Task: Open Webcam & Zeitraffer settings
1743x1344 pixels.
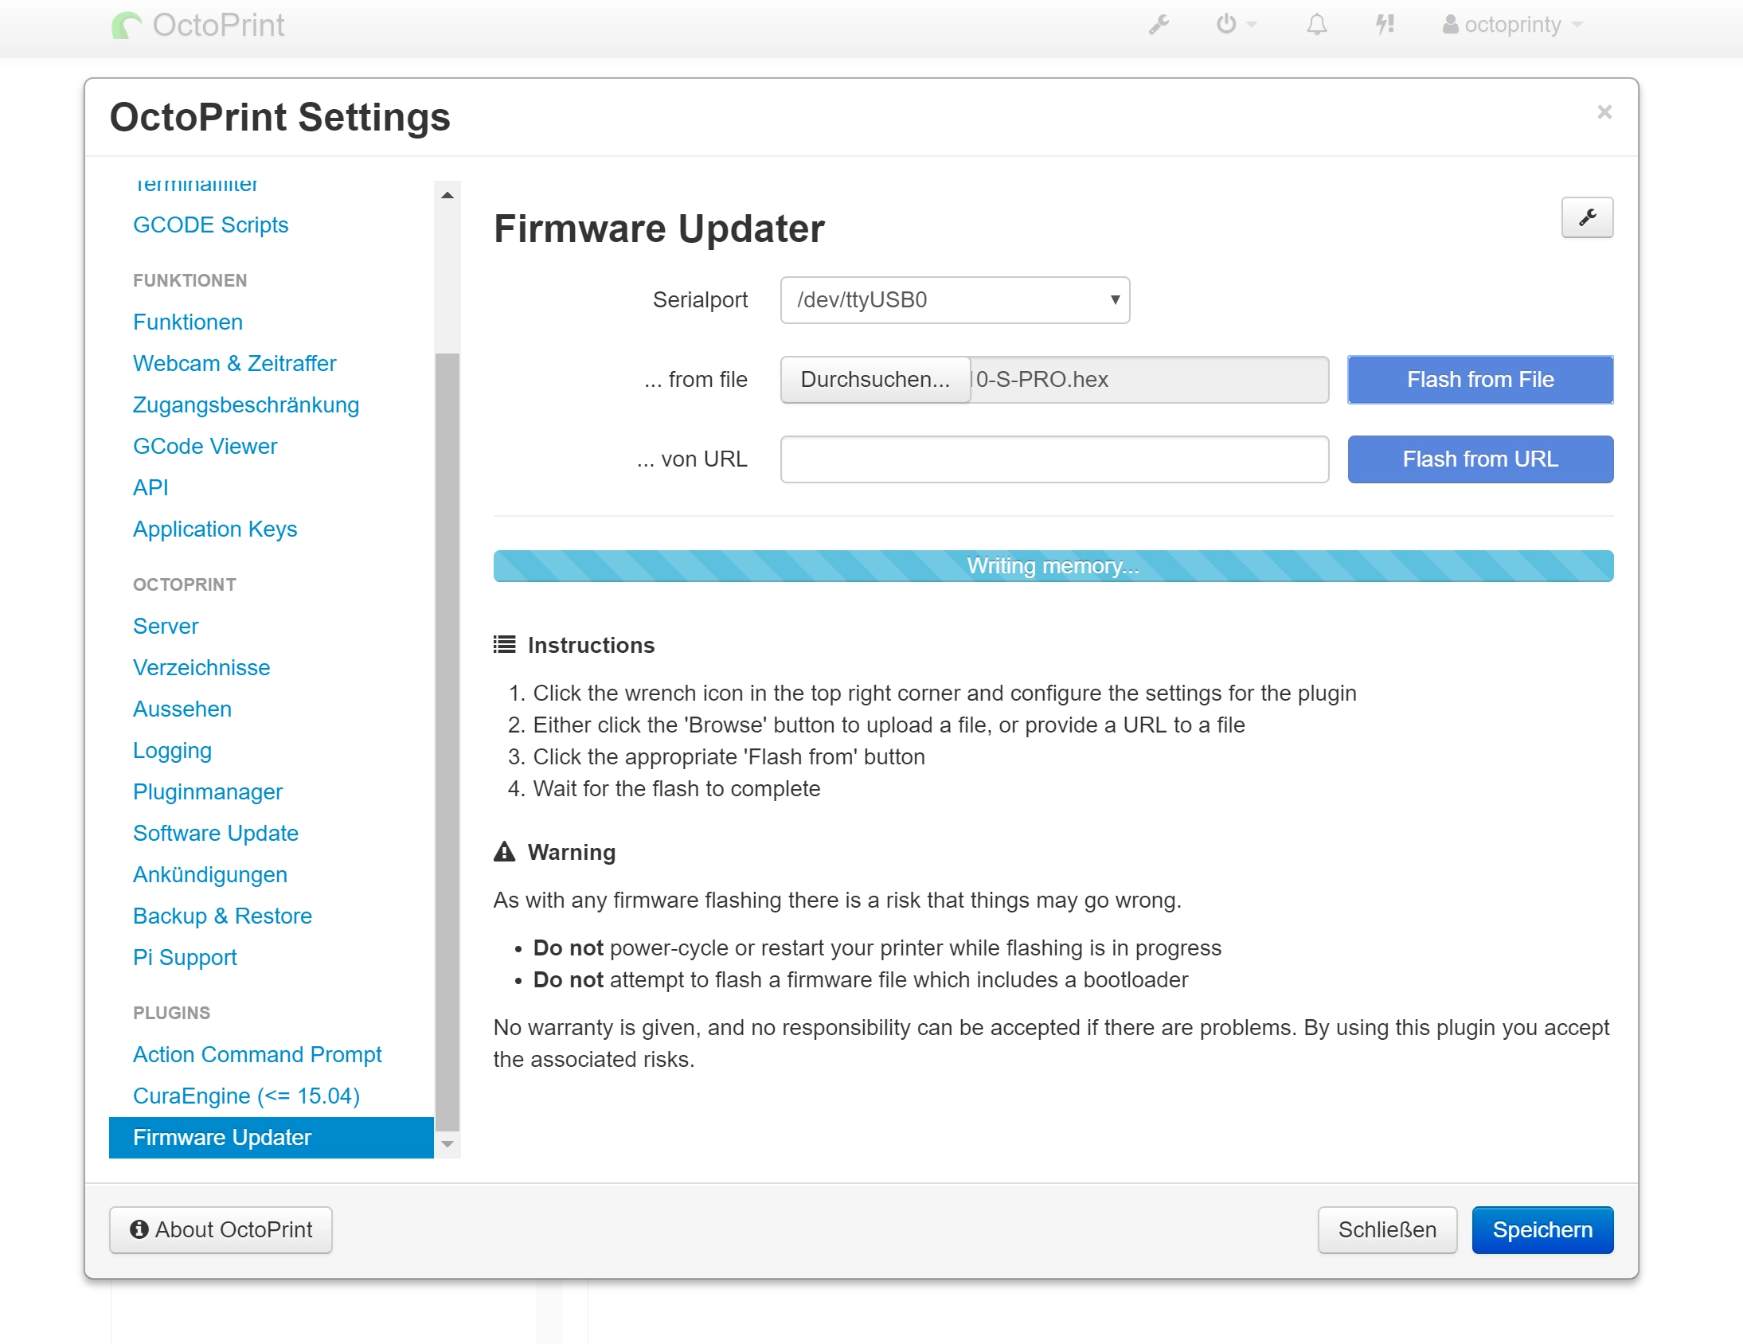Action: click(235, 364)
